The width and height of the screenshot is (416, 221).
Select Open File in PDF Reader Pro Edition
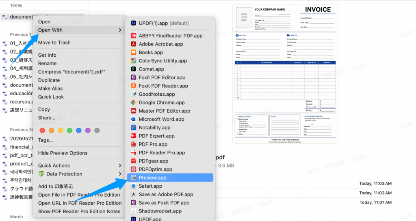(x=79, y=195)
